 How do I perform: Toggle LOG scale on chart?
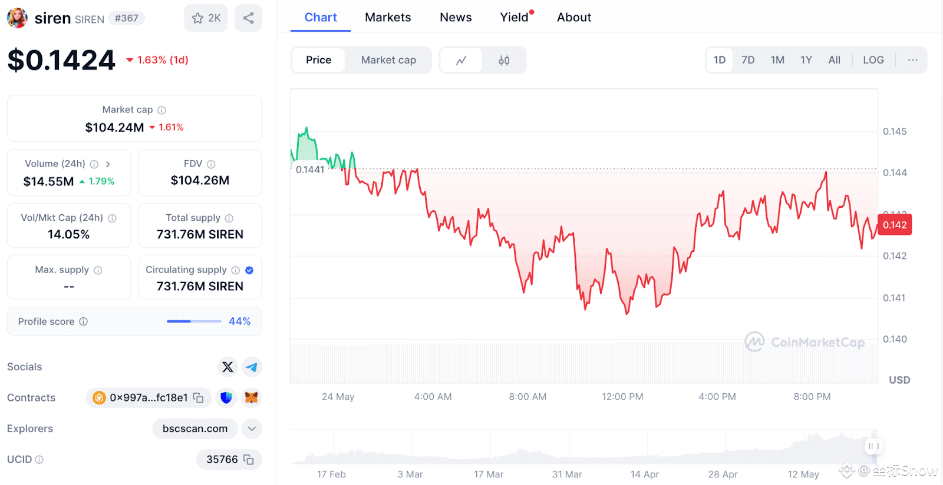pyautogui.click(x=873, y=60)
